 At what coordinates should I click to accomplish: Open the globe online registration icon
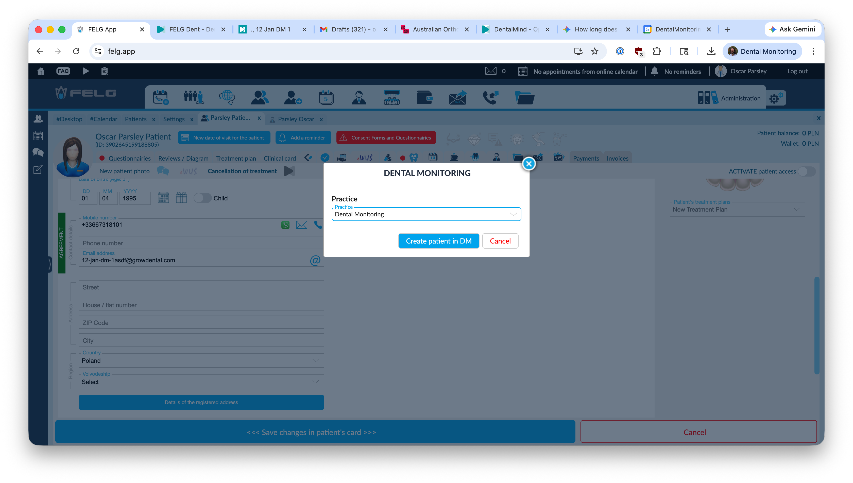coord(227,97)
